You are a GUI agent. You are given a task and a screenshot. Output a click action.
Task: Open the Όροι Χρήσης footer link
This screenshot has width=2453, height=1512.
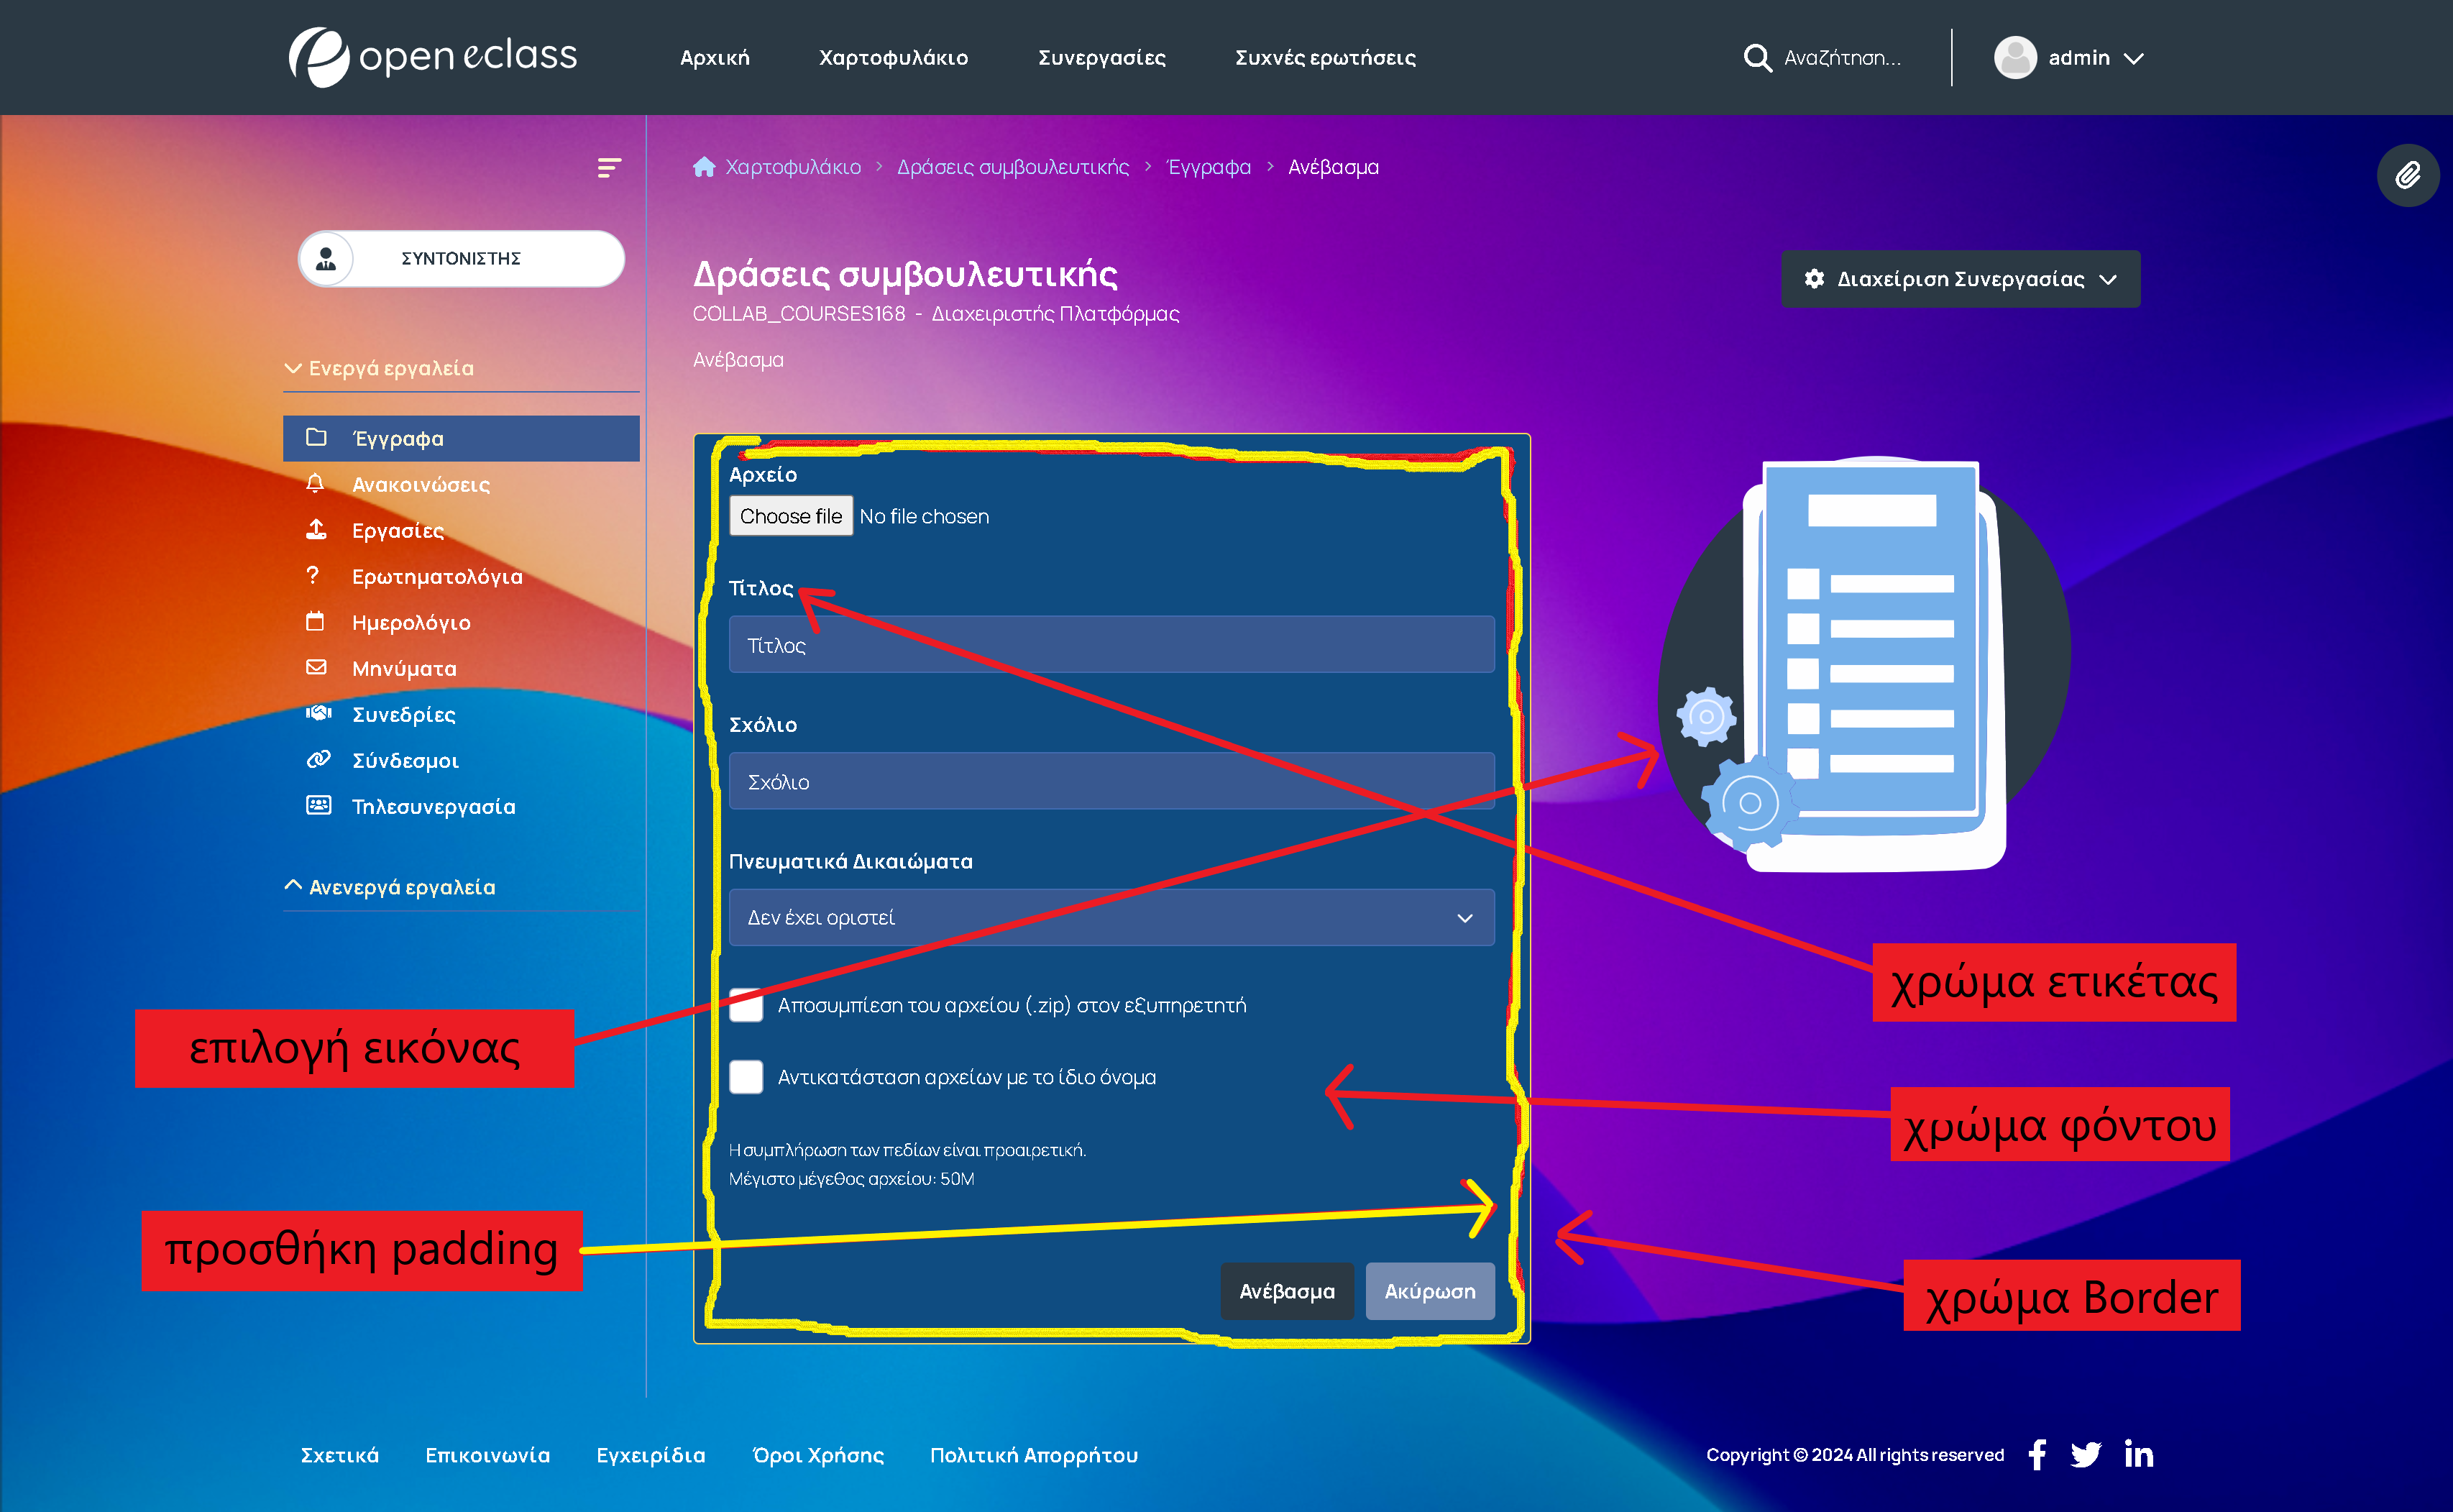point(818,1455)
